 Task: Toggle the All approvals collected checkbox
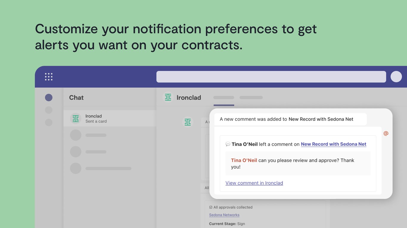coord(211,207)
